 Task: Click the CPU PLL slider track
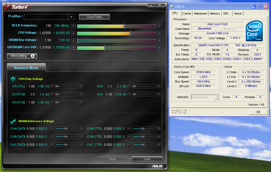coord(67,86)
